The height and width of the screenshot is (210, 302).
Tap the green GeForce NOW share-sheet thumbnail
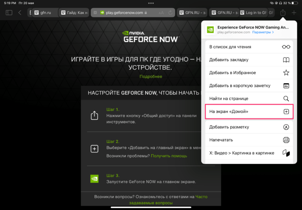[x=210, y=30]
